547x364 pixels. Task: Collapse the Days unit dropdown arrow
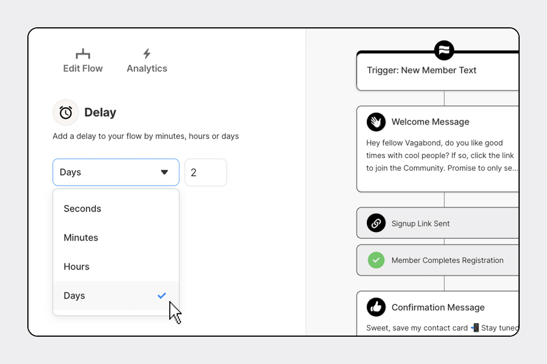pyautogui.click(x=164, y=172)
